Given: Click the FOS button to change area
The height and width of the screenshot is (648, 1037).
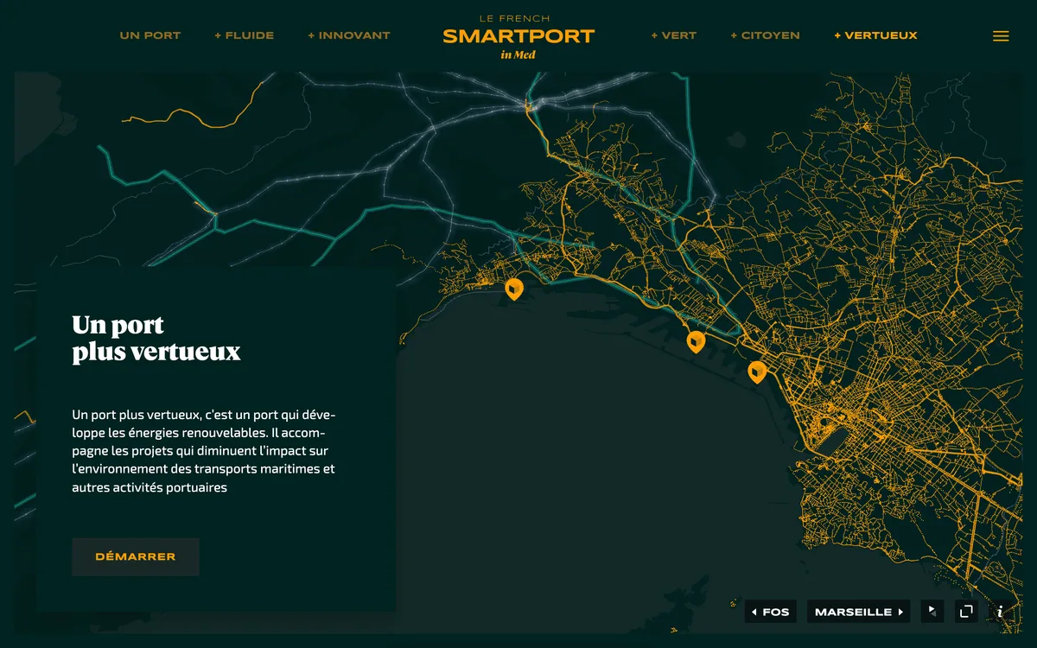Looking at the screenshot, I should coord(771,611).
